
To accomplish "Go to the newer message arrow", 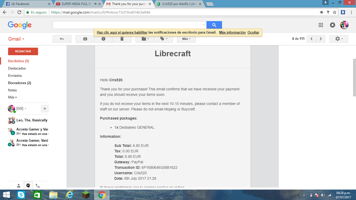I will 311,39.
